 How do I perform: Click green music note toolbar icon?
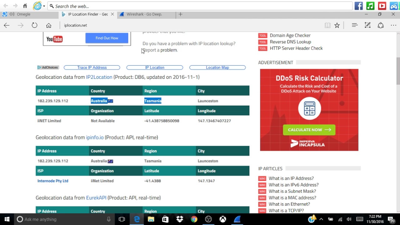(x=370, y=6)
